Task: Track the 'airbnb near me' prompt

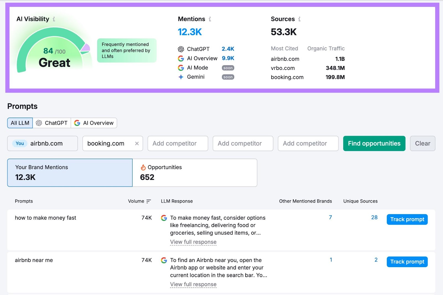Action: (407, 262)
